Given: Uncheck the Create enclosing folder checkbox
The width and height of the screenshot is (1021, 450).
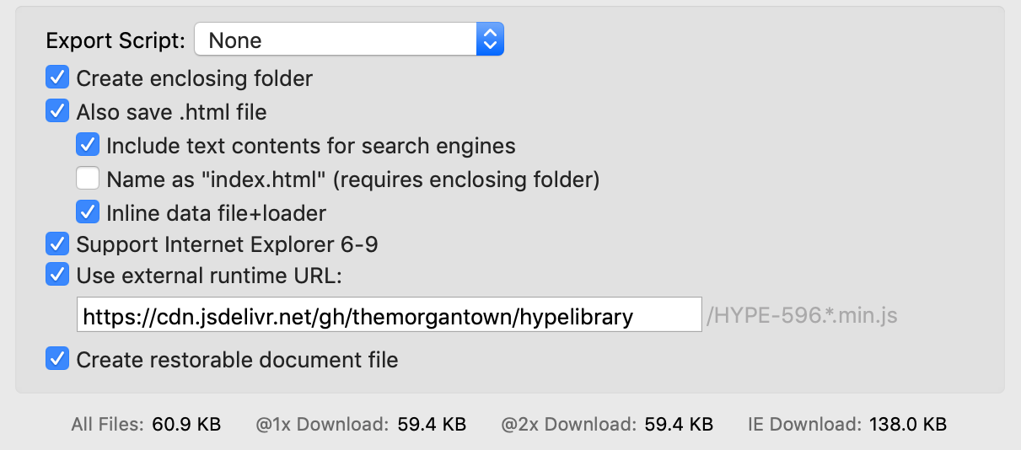Looking at the screenshot, I should pos(57,78).
